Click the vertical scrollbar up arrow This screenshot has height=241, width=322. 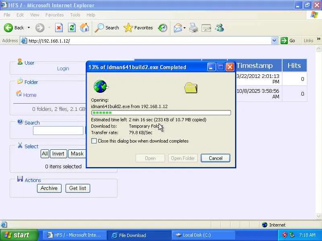[x=318, y=49]
